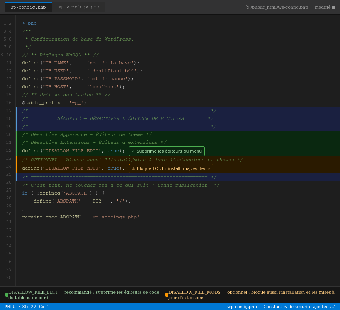Click line number 22 in the gutter
Screen dimensions: 340x310
coord(9,150)
